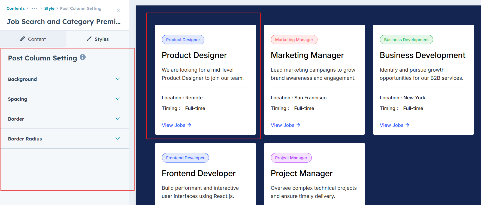Click arrow icon in Business Development View Jobs
The height and width of the screenshot is (205, 481).
pos(407,125)
